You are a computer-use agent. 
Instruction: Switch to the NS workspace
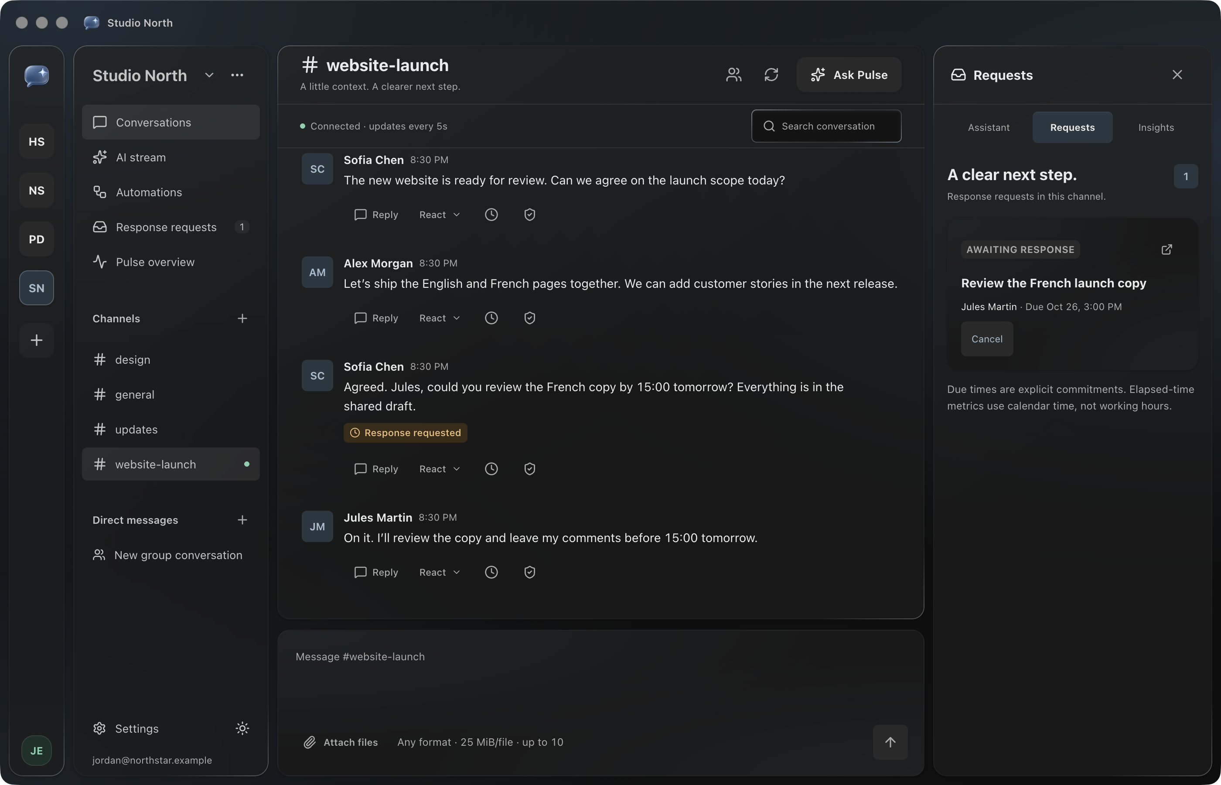point(37,191)
